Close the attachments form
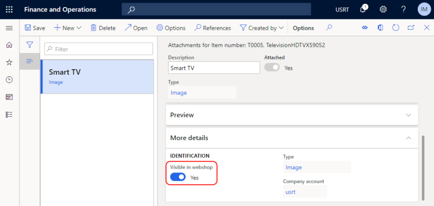434x206 pixels. point(426,28)
